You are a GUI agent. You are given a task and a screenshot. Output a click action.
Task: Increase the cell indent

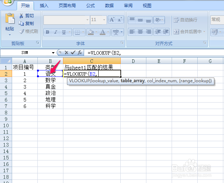tap(166, 32)
